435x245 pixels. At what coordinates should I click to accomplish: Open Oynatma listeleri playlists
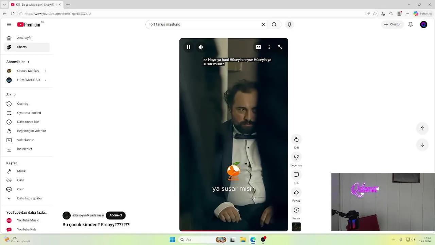27,113
